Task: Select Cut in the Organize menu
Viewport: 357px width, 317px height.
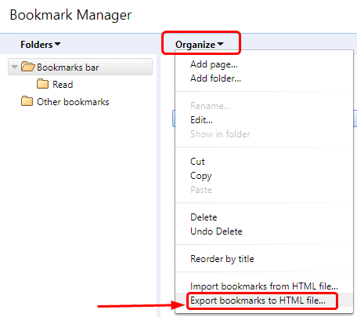Action: coord(197,162)
